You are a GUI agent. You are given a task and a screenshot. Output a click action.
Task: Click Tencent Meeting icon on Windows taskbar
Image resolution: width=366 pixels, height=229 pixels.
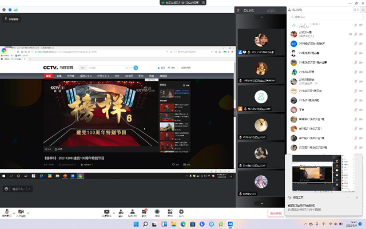[x=230, y=224]
